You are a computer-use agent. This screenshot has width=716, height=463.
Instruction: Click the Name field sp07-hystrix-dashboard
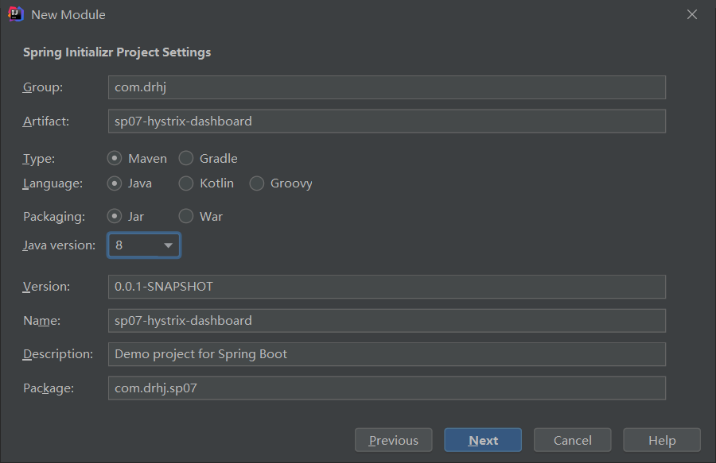coord(387,321)
